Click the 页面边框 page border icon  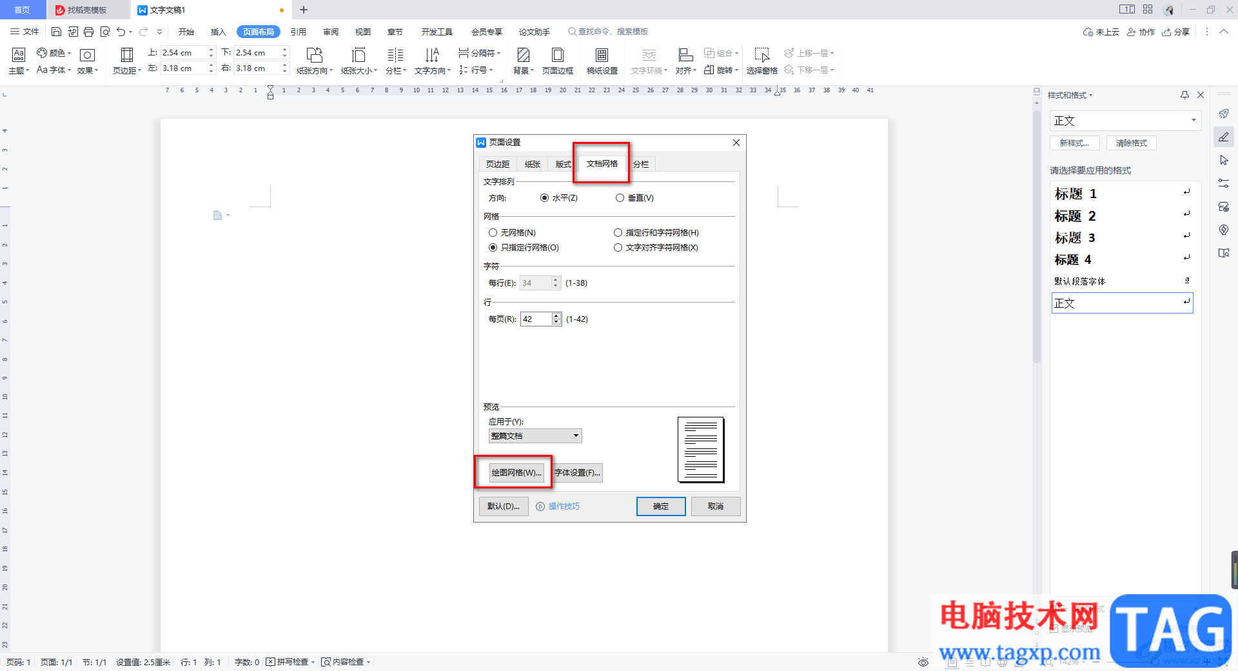click(558, 61)
